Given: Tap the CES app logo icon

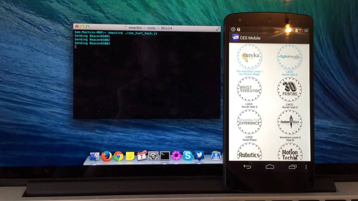Looking at the screenshot, I should point(235,37).
